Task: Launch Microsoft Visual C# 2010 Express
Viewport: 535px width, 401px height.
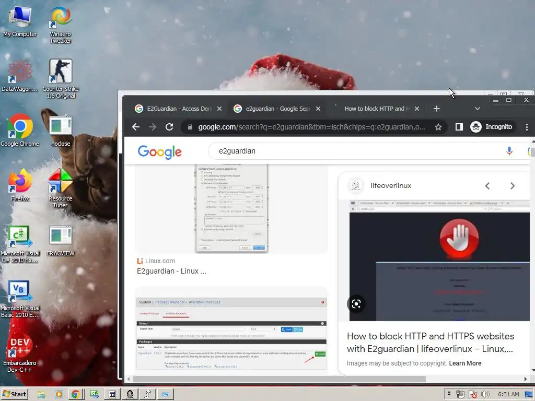Action: pos(20,244)
